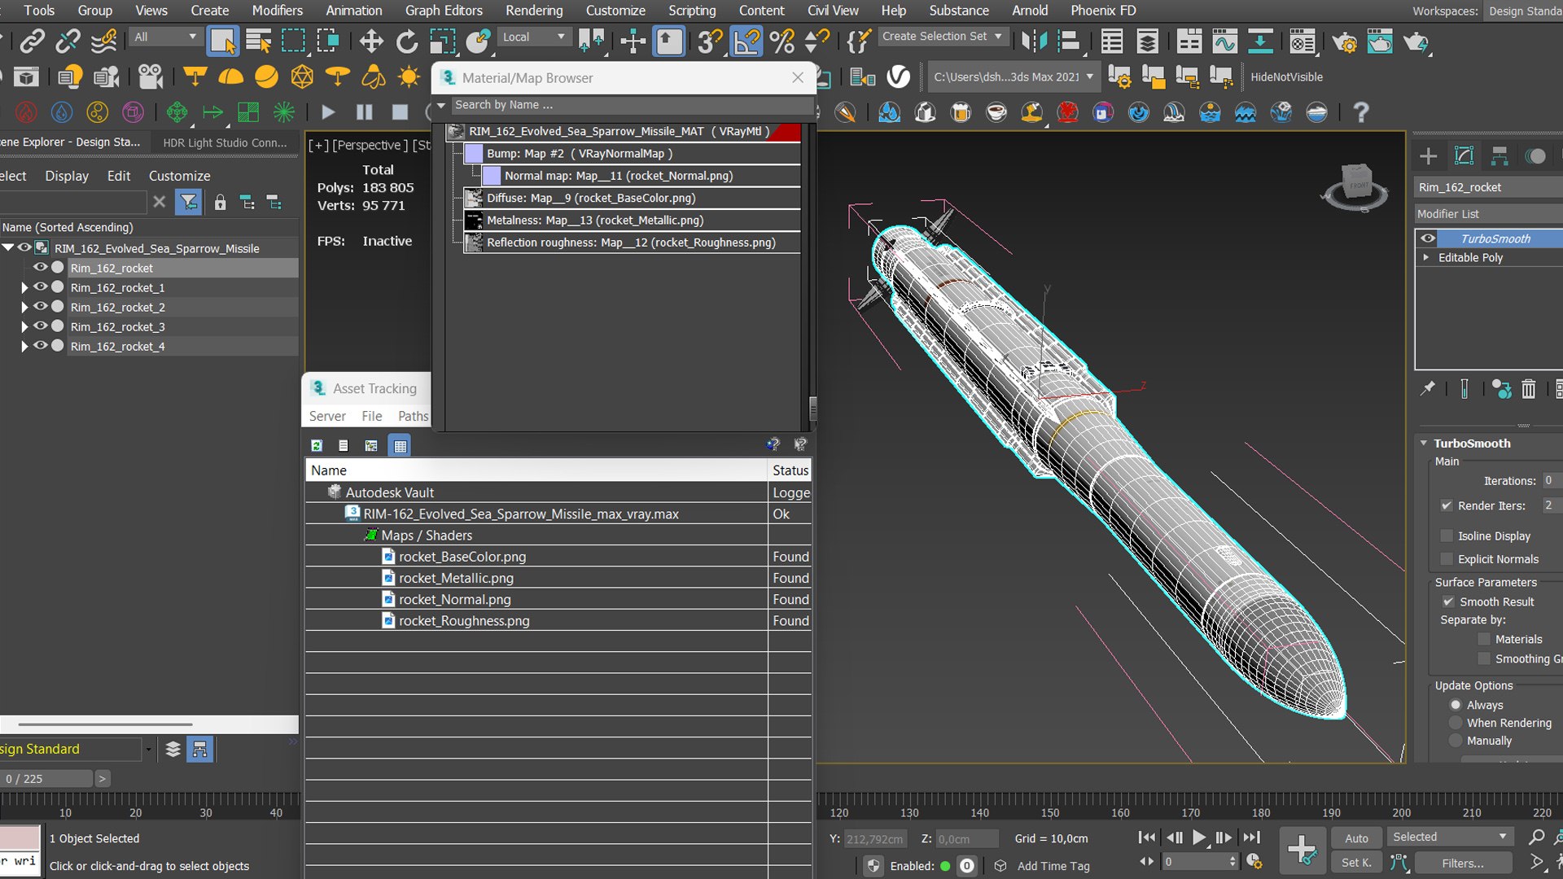Enable Isoline Display checkbox
This screenshot has height=879, width=1563.
(x=1447, y=536)
